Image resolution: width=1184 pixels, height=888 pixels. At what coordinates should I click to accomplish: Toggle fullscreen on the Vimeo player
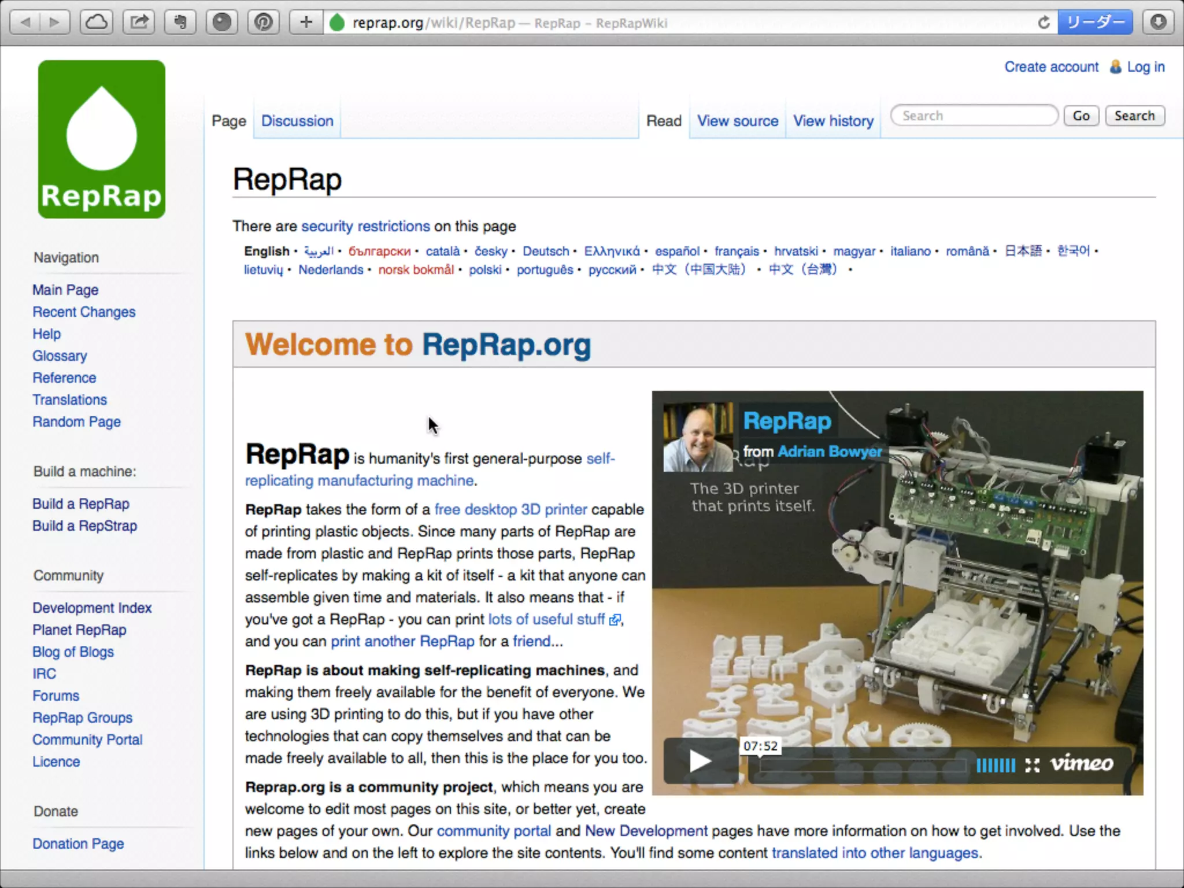tap(1032, 765)
